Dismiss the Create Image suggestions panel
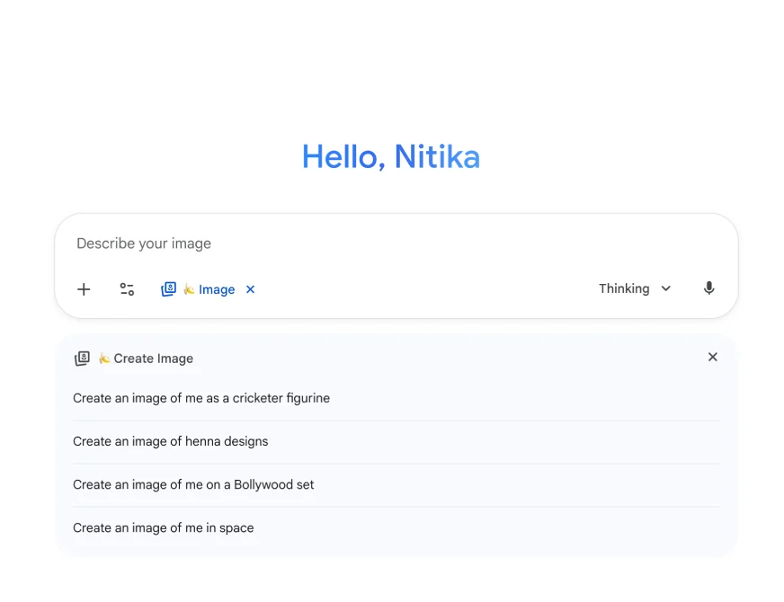The height and width of the screenshot is (602, 784). coord(712,357)
